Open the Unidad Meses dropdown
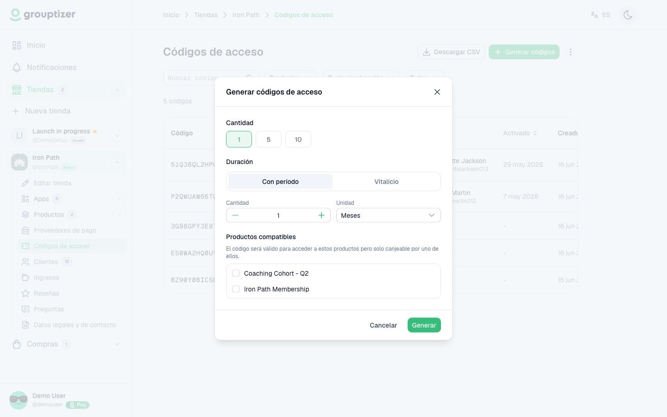 point(389,215)
